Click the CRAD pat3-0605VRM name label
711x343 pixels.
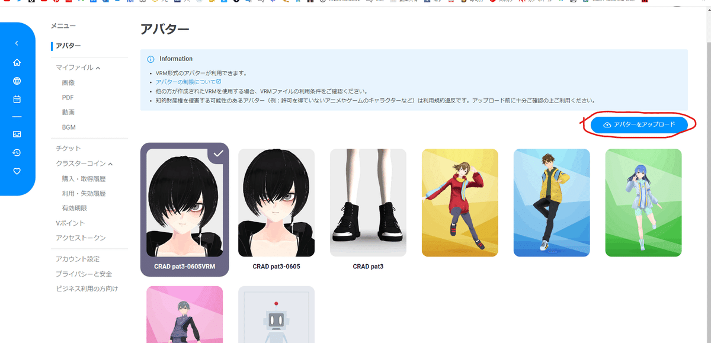click(184, 267)
